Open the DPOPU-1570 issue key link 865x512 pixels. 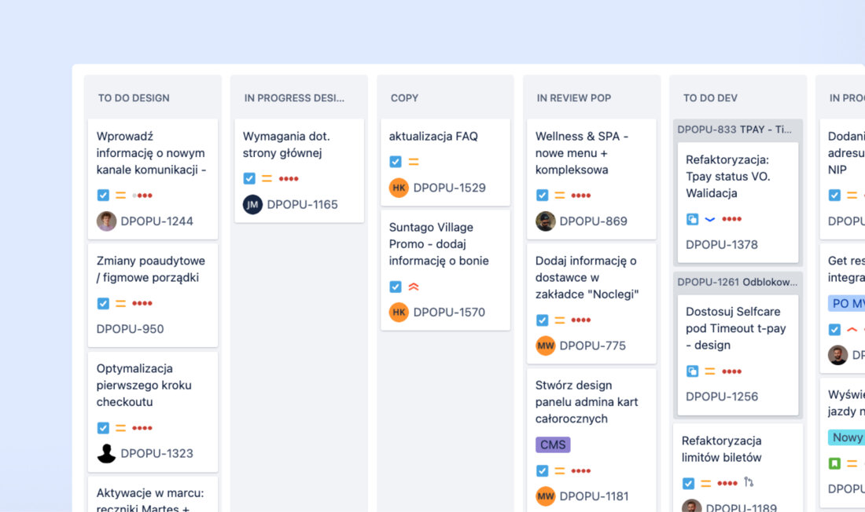[x=449, y=312]
